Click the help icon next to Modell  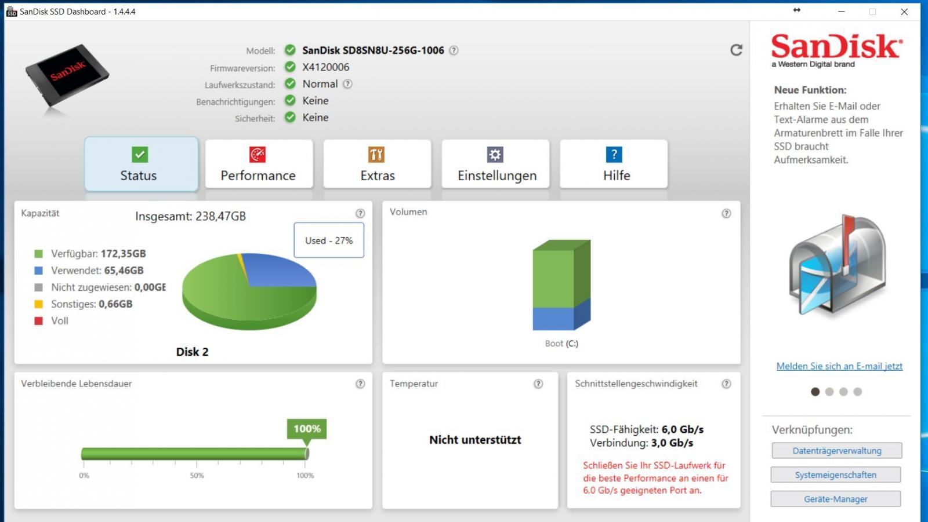[454, 50]
